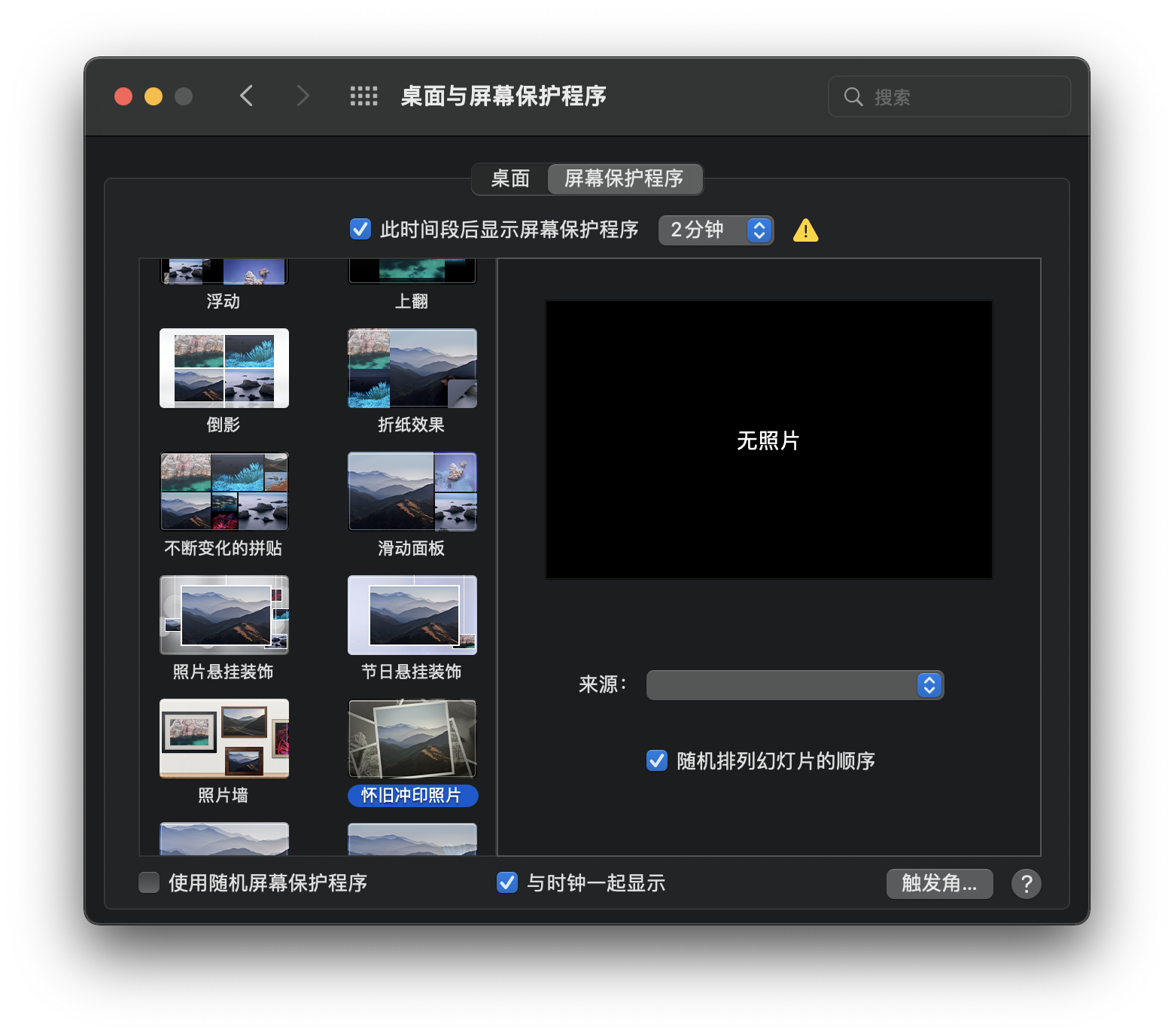
Task: Enable 使用随机屏幕保护程序 checkbox
Action: [149, 882]
